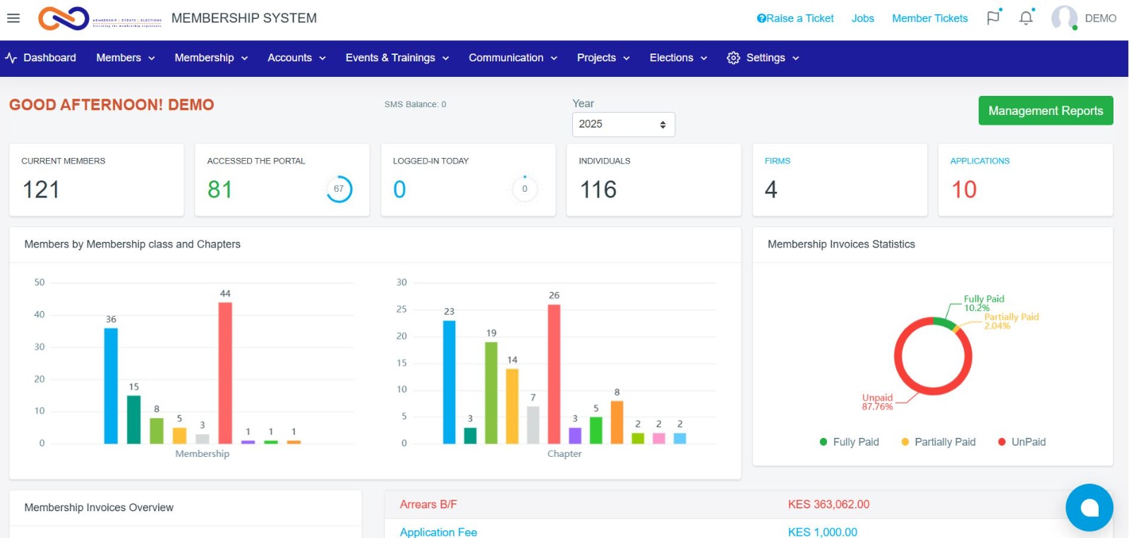Click the Raise a Ticket link

tap(795, 18)
